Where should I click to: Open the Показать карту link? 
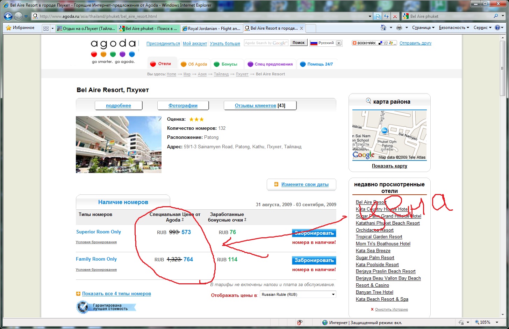389,166
